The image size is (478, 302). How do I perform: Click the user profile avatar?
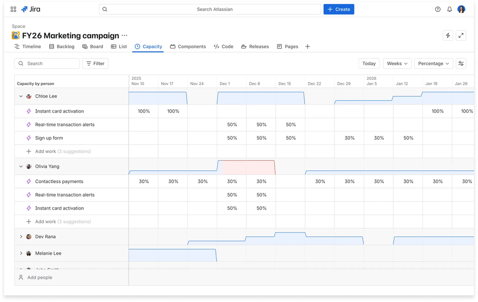tap(461, 9)
